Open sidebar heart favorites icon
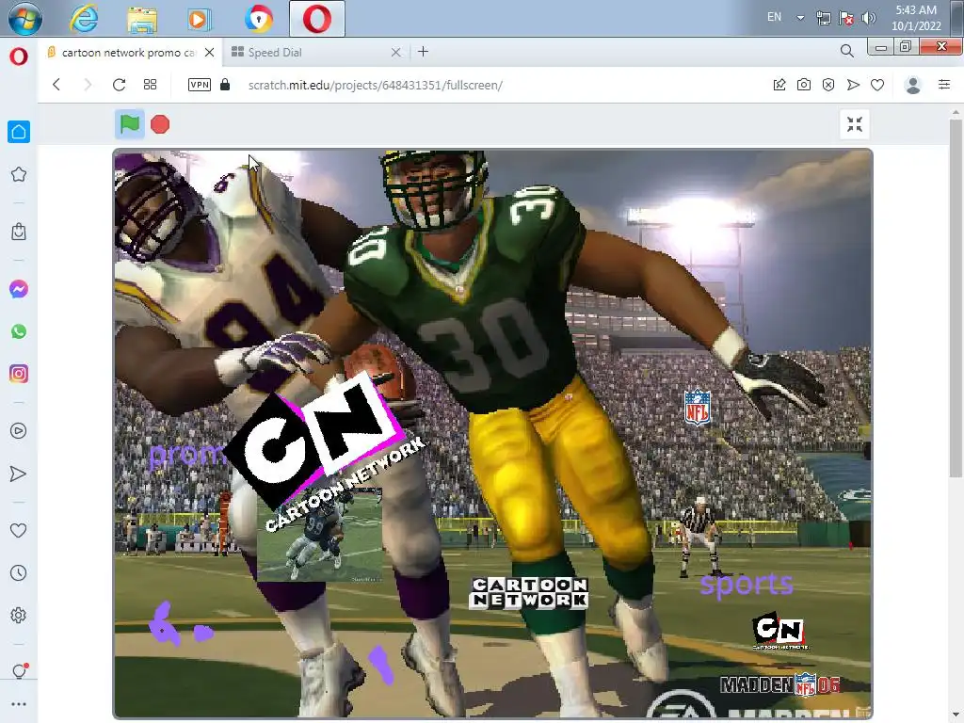 pyautogui.click(x=19, y=530)
